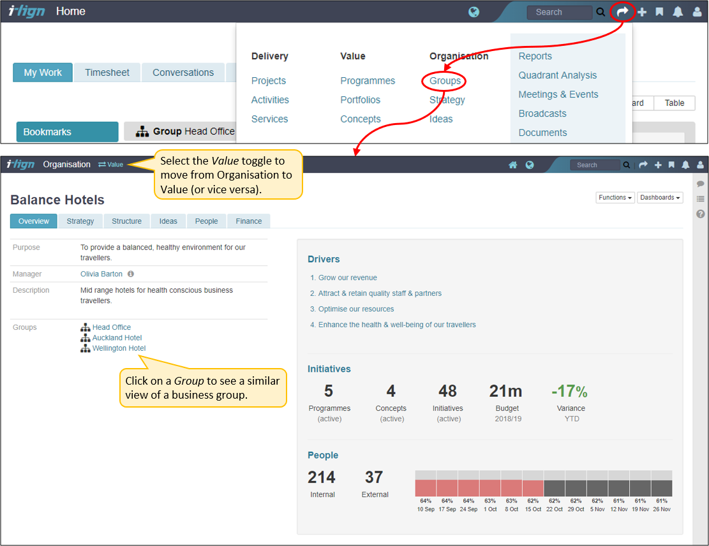
Task: Open Olivia Barton manager link
Action: click(x=101, y=274)
